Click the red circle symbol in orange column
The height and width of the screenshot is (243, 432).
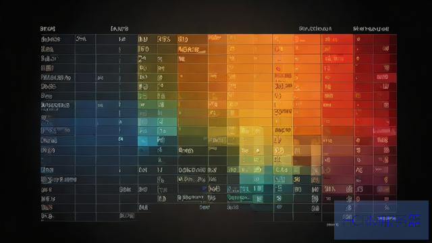[278, 68]
